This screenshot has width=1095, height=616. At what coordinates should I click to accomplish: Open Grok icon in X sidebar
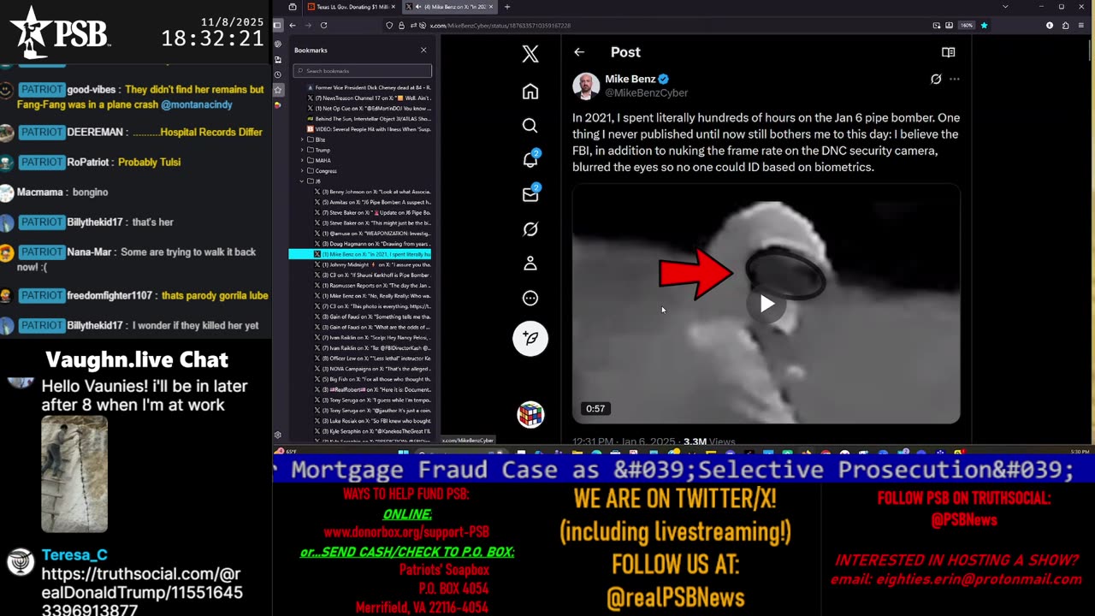(x=530, y=228)
